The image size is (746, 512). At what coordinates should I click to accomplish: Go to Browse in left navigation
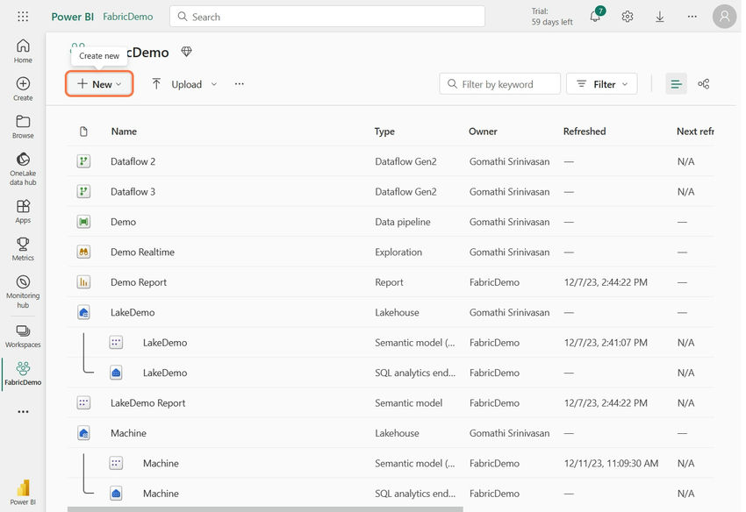[x=23, y=126]
